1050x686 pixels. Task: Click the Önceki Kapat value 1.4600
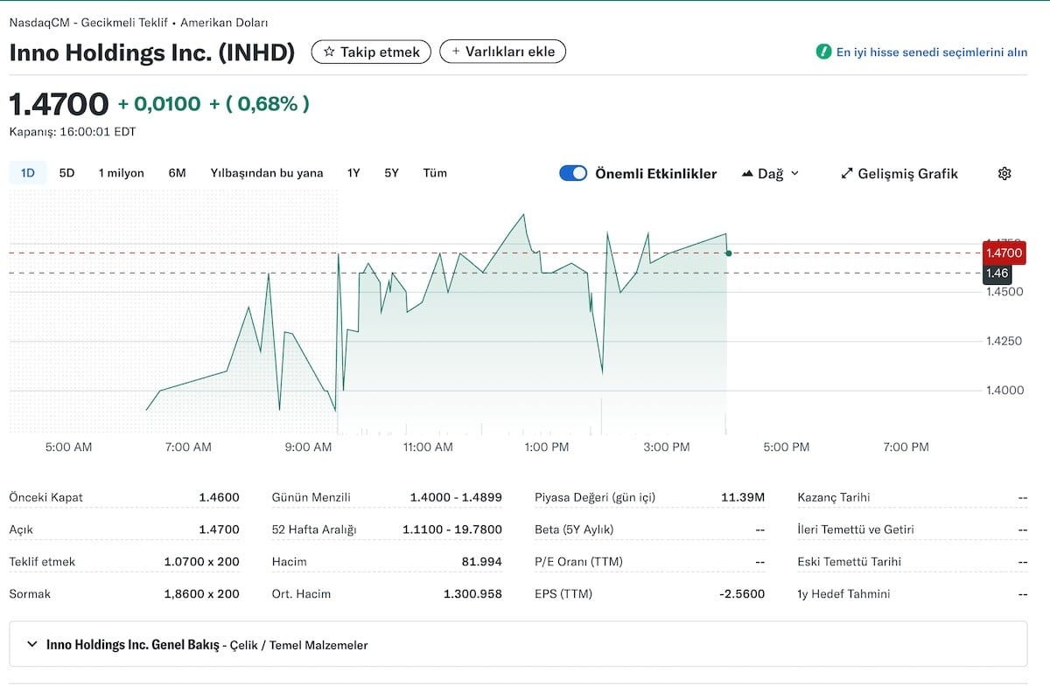[x=219, y=497]
